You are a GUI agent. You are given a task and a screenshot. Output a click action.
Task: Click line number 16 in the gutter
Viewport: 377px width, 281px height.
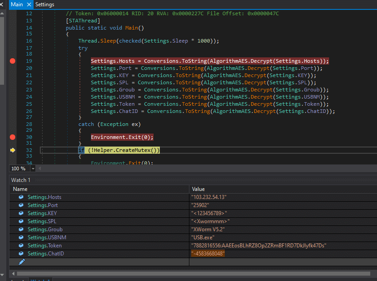click(29, 41)
